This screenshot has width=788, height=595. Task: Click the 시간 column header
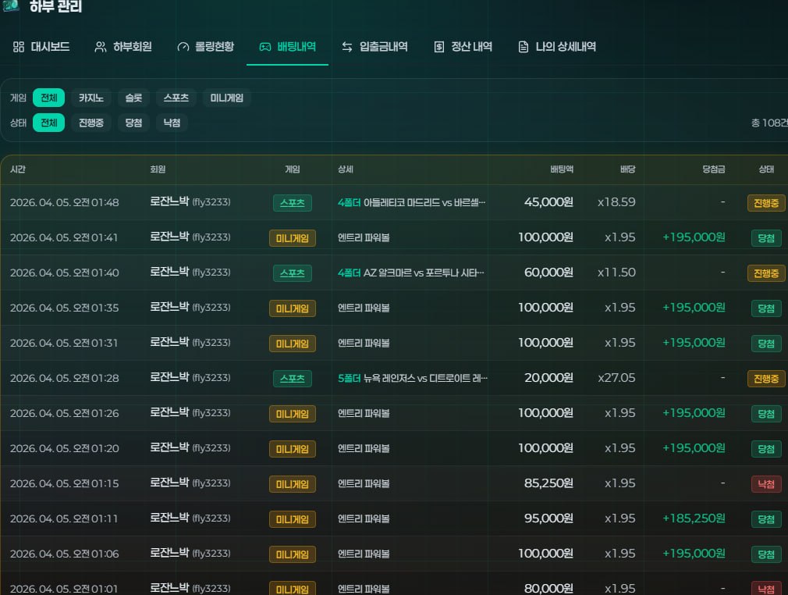18,169
